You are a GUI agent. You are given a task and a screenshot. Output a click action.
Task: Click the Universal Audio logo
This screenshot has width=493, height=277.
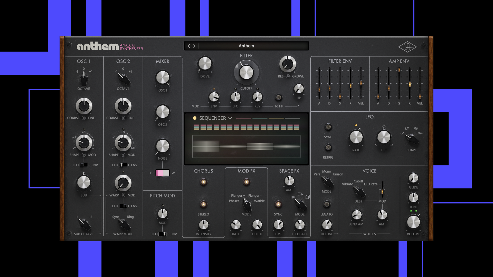click(x=407, y=47)
